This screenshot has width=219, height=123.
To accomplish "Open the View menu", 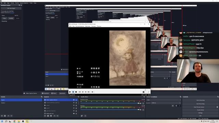I will [x=8, y=3].
